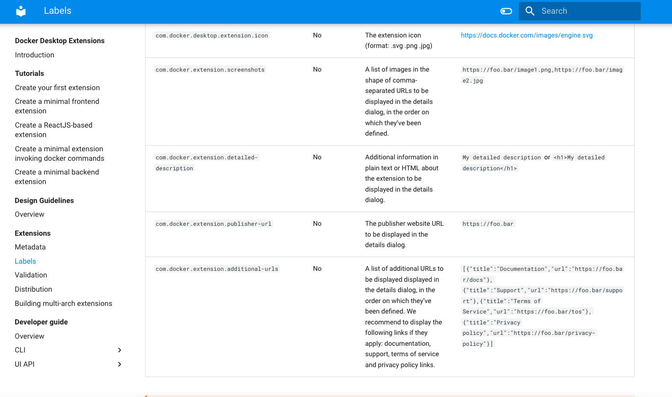Expand the CLI section chevron
This screenshot has width=672, height=397.
click(120, 350)
